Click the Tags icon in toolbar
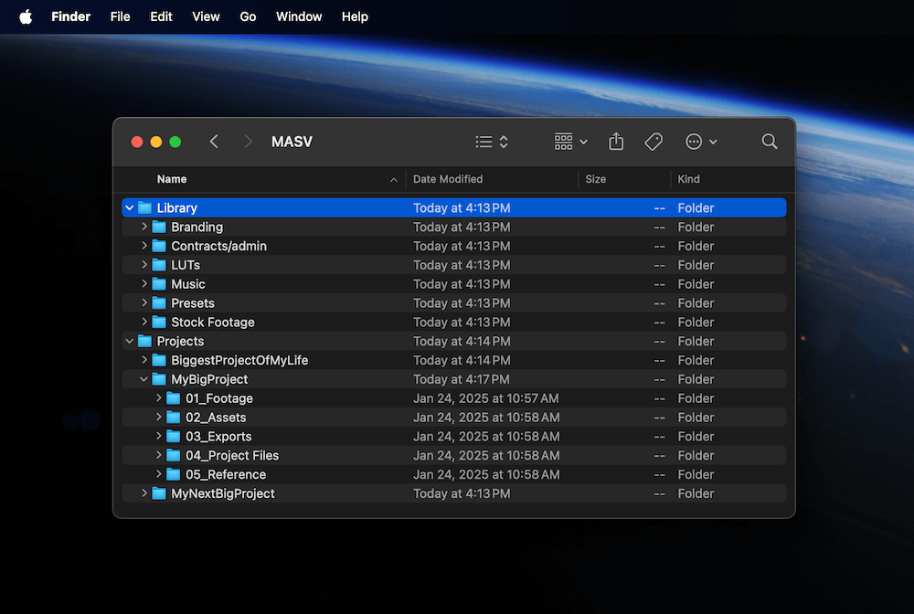The image size is (914, 614). (654, 142)
